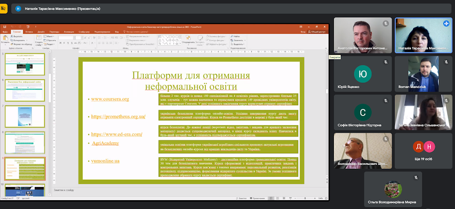Click the zoom in plus button
Screen dimensions: 455x209
click(x=315, y=198)
